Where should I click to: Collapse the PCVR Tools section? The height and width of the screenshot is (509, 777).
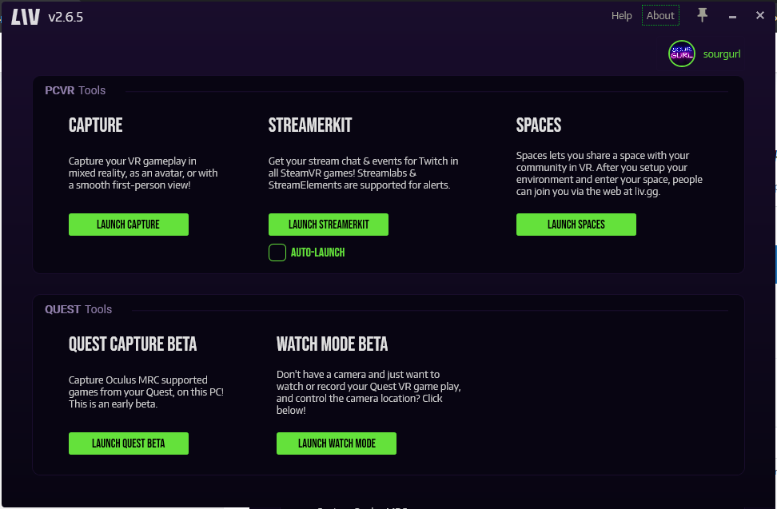tap(75, 90)
